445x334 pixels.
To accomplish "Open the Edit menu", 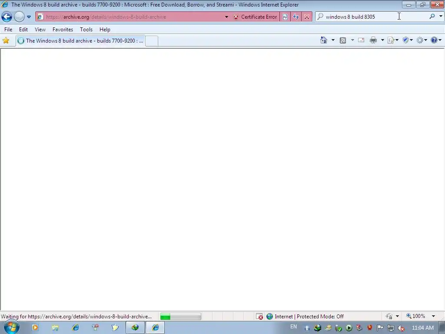I will tap(23, 30).
